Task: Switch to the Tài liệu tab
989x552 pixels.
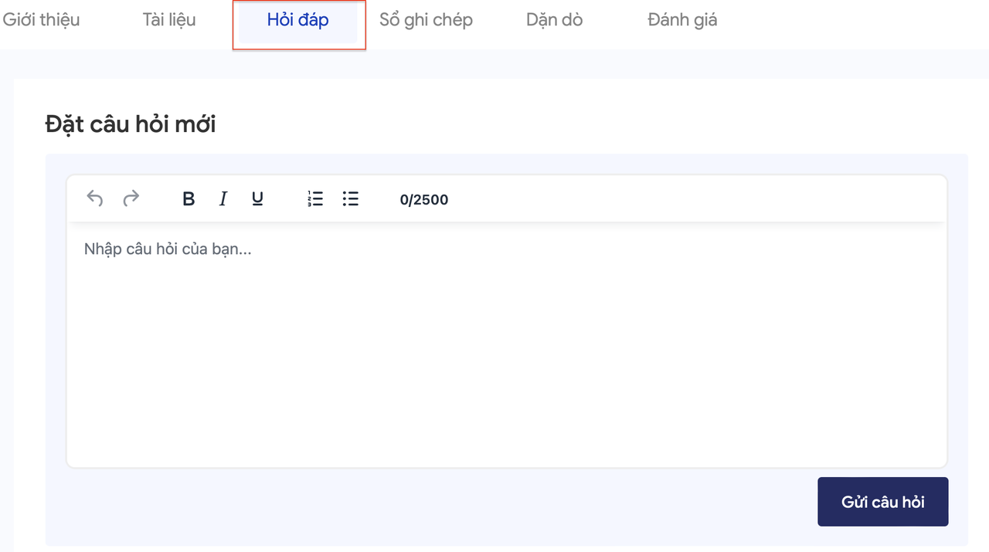Action: 169,20
